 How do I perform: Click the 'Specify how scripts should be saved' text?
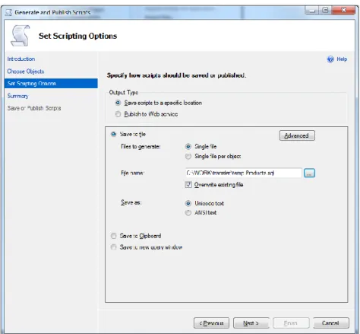(x=176, y=75)
